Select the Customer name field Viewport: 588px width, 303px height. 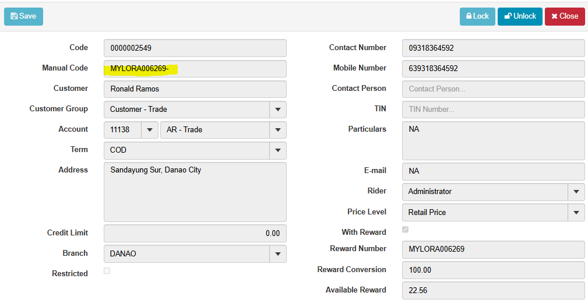tap(195, 89)
